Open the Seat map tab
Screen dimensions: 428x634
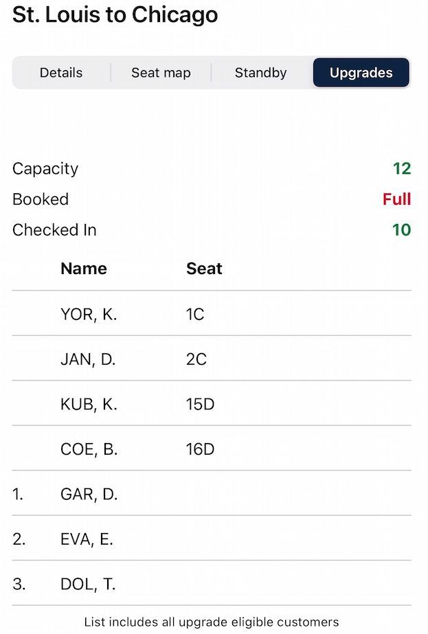click(x=161, y=73)
